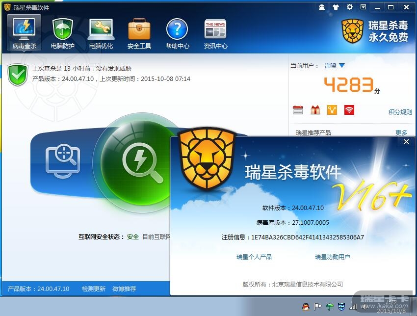Image resolution: width=417 pixels, height=316 pixels.
Task: Close the about dialog
Action: [406, 142]
